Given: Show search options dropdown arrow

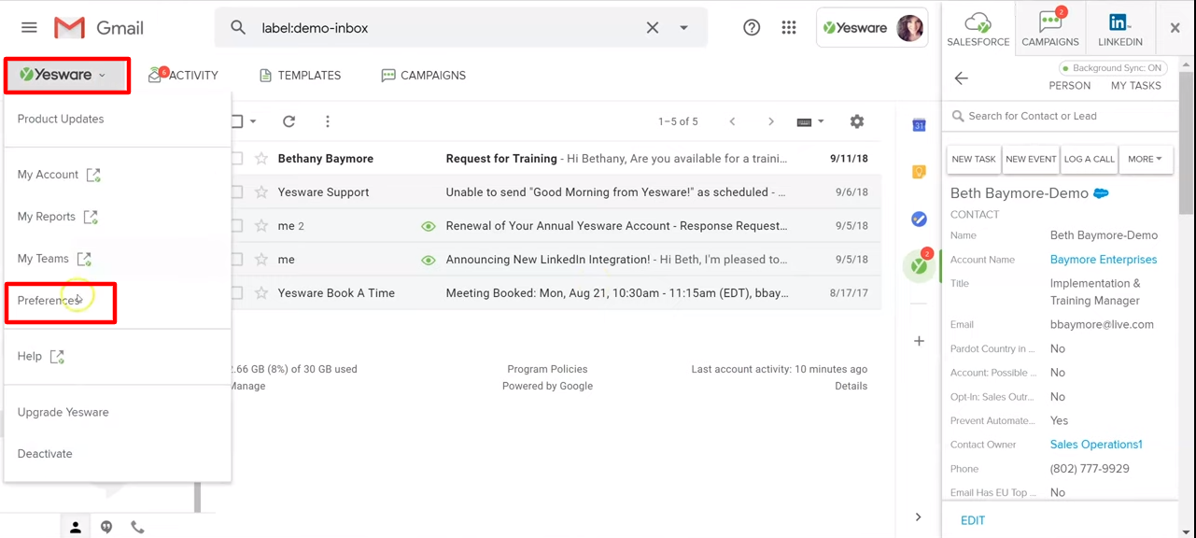Looking at the screenshot, I should click(x=684, y=28).
